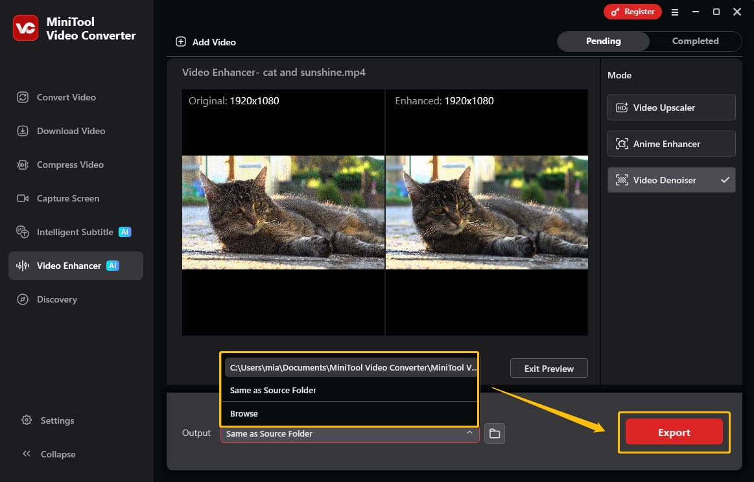Open the hamburger menu
The width and height of the screenshot is (754, 482).
[675, 12]
